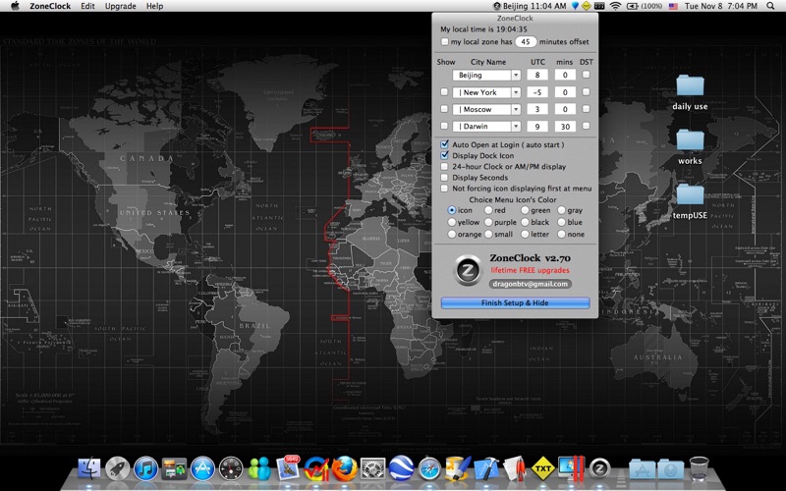Screen dimensions: 786x491
Task: Click the UTC field for Beijing
Action: tap(537, 76)
